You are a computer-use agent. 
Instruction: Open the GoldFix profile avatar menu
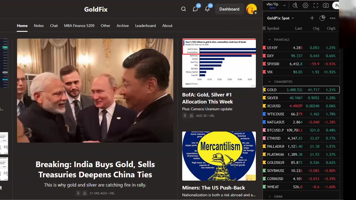point(251,9)
